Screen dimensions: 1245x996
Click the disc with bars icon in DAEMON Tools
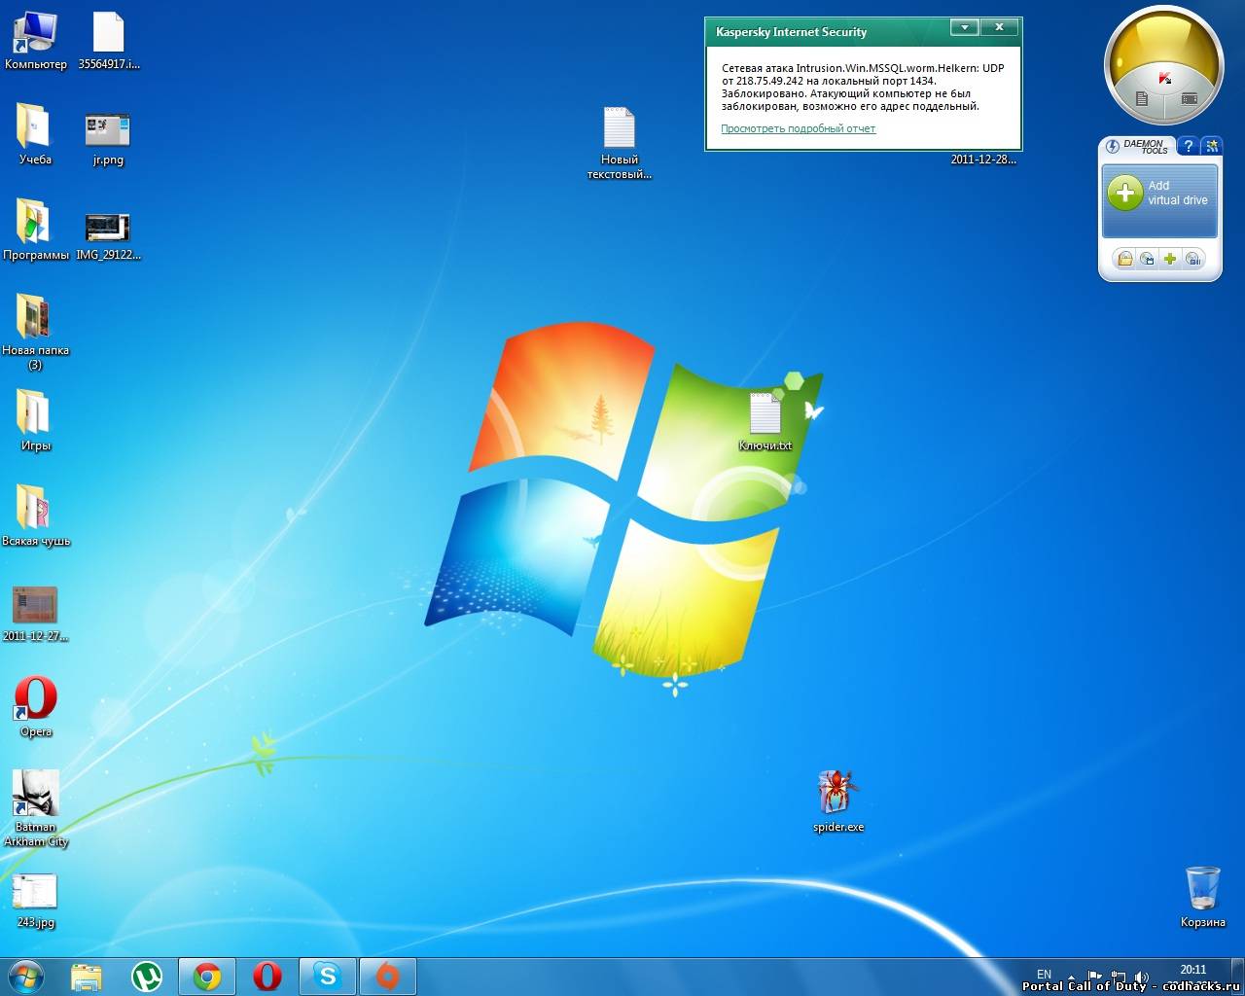[x=1193, y=259]
